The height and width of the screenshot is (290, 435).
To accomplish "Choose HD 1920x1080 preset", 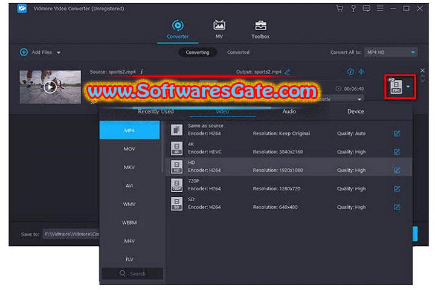I will coord(289,167).
